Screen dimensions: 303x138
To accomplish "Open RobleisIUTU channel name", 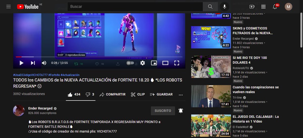I will [241, 68].
